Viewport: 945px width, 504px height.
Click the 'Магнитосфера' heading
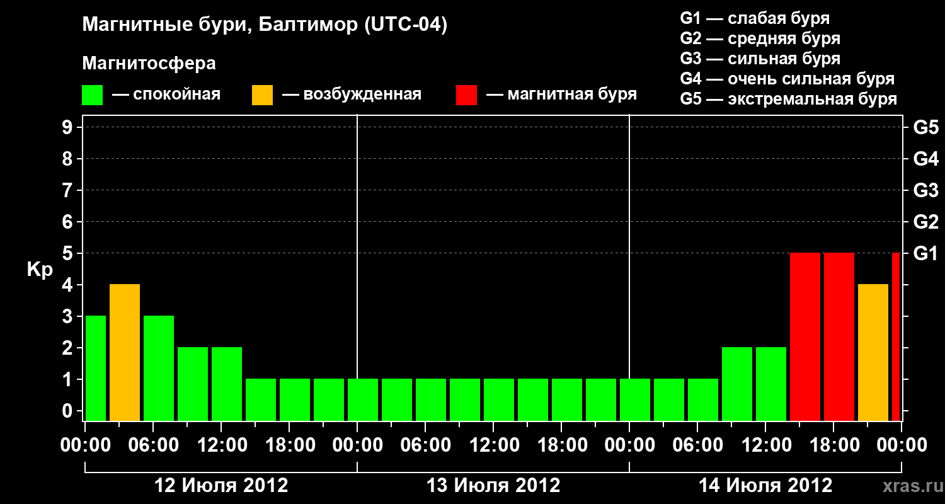tap(149, 64)
